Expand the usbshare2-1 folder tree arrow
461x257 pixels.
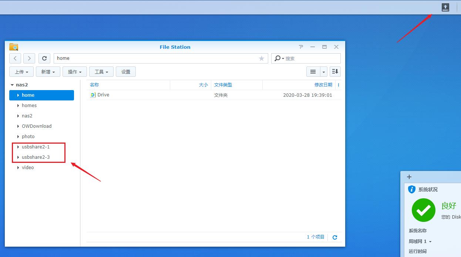pyautogui.click(x=18, y=147)
